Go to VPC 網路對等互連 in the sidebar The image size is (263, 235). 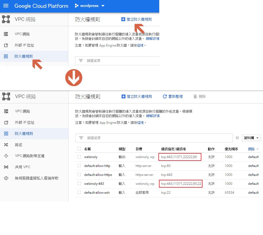30,156
